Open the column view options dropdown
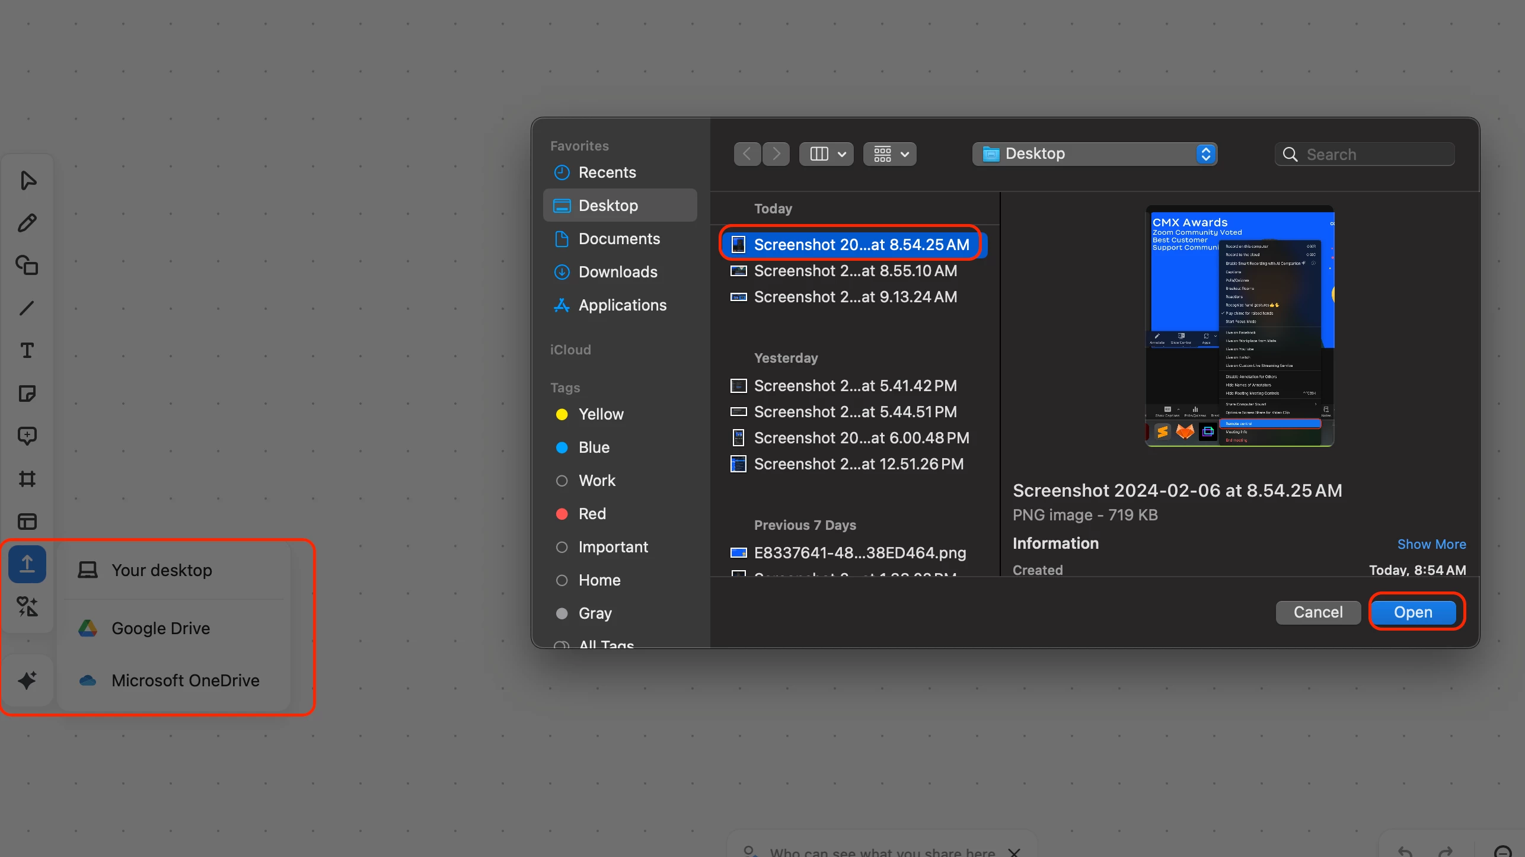The width and height of the screenshot is (1525, 857). [x=826, y=154]
